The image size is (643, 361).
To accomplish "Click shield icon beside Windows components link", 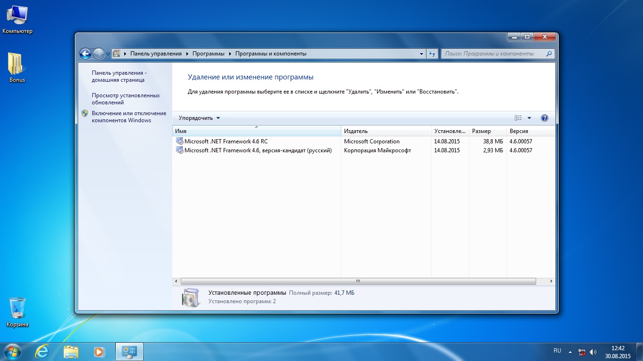I will pyautogui.click(x=85, y=113).
